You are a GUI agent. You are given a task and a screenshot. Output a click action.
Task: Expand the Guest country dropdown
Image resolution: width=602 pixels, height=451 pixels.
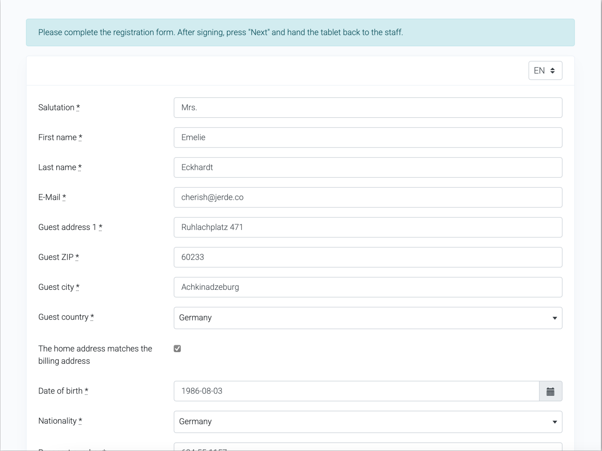tap(367, 318)
